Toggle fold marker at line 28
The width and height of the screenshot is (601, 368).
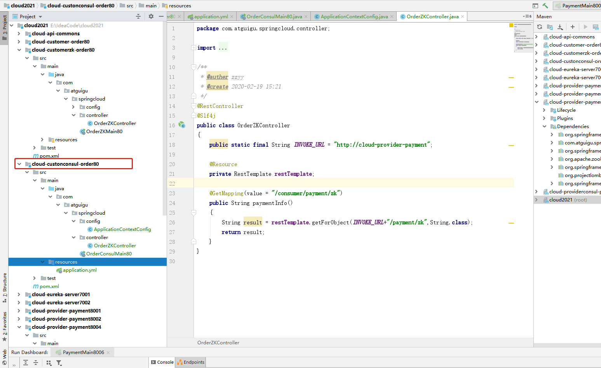193,241
